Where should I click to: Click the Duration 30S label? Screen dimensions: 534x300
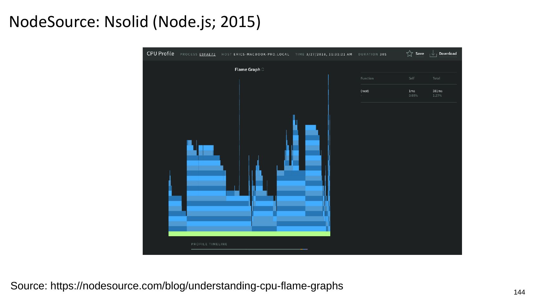(372, 54)
